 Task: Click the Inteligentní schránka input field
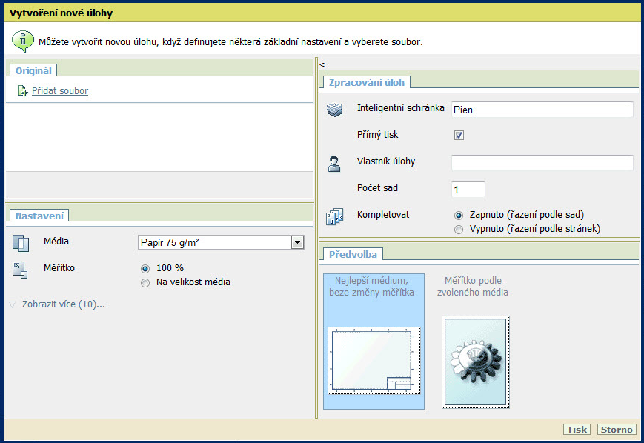542,110
